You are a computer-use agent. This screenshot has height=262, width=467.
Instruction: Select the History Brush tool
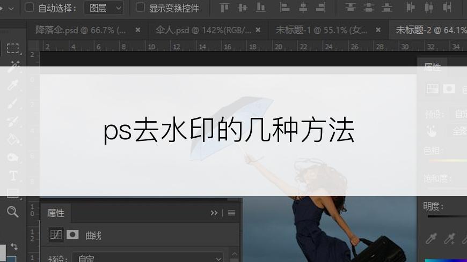(x=13, y=121)
